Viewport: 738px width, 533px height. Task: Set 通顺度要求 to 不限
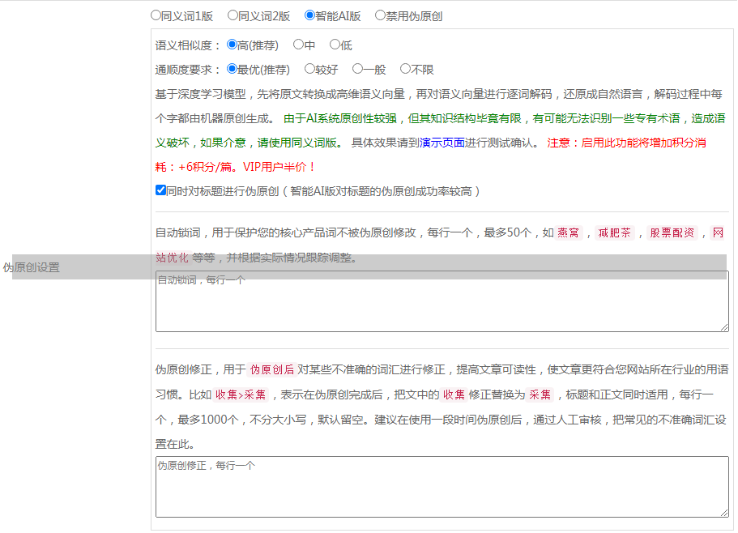[x=406, y=70]
